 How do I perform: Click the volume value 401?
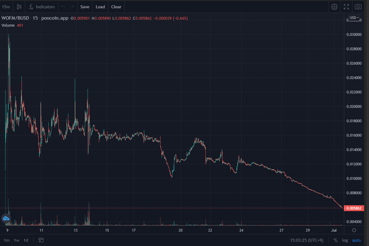(x=20, y=25)
